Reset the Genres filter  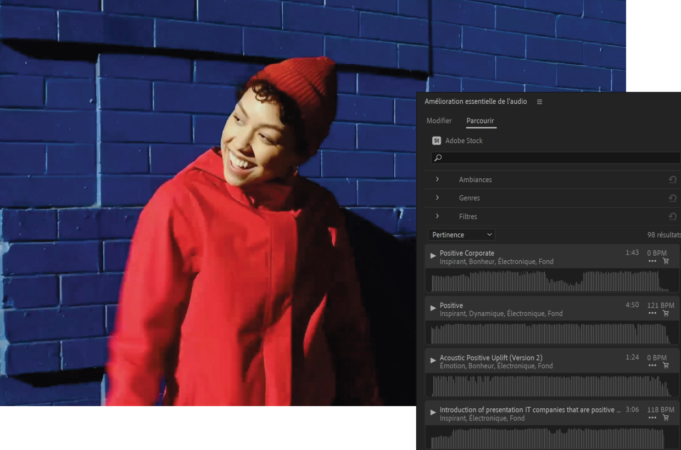672,198
